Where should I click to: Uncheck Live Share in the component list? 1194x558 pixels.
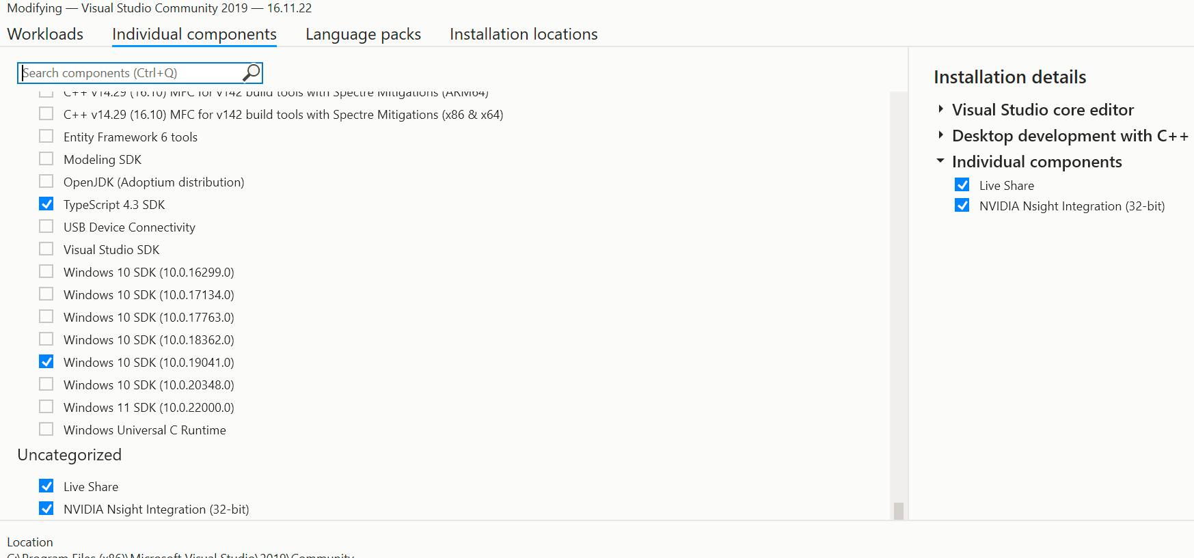(x=46, y=486)
